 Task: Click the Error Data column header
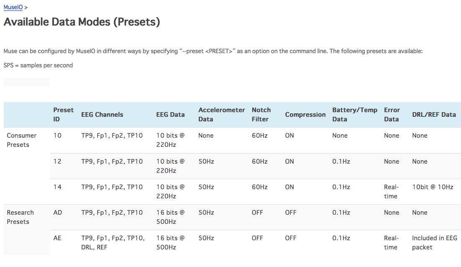click(x=392, y=114)
